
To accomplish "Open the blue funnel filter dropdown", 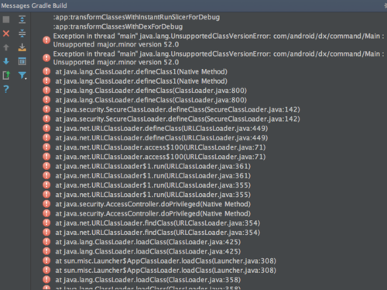I will (x=22, y=75).
